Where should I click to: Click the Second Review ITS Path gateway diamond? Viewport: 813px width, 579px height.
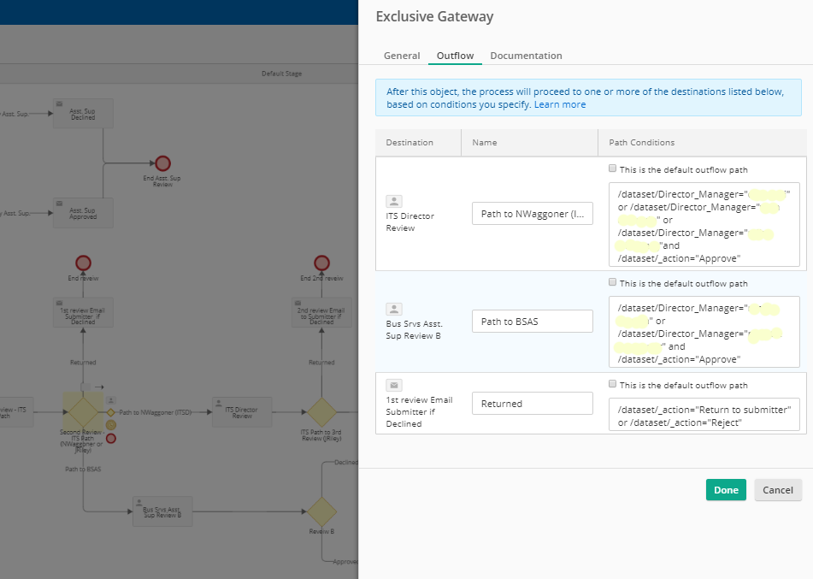coord(83,412)
